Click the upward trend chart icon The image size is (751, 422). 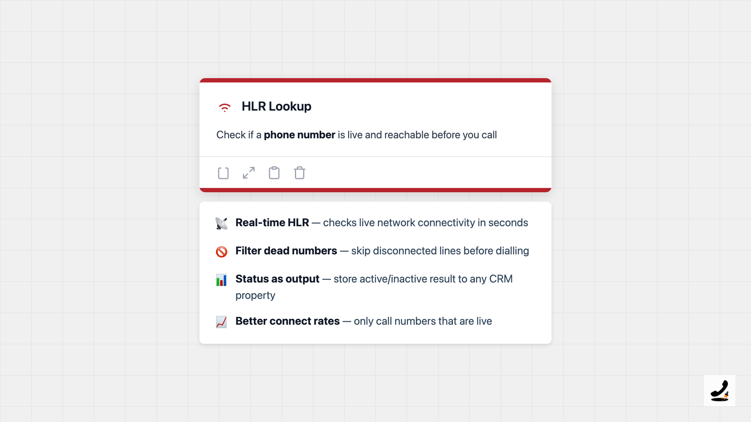coord(221,322)
